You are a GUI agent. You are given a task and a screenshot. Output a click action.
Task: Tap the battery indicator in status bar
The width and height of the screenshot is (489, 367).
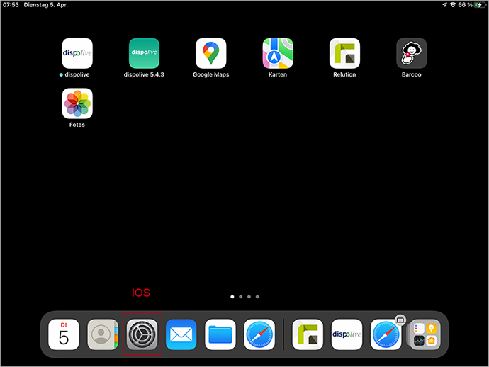pos(480,5)
